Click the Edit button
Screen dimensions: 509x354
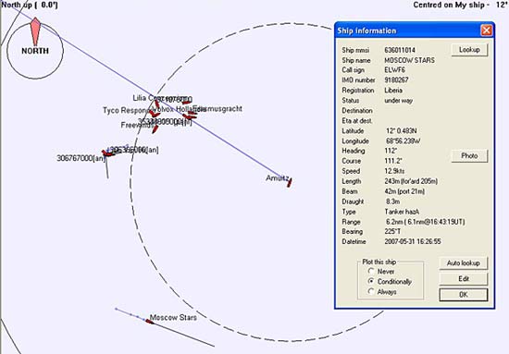click(x=464, y=279)
